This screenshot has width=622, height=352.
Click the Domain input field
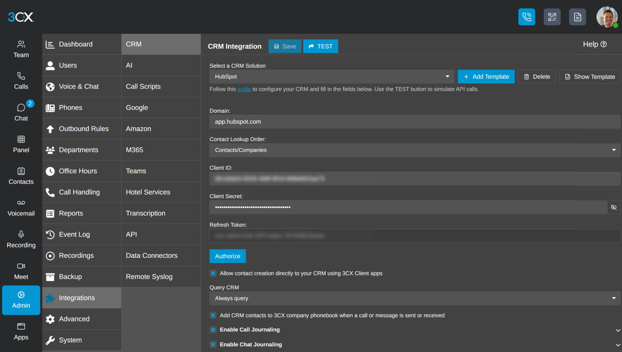(x=415, y=122)
